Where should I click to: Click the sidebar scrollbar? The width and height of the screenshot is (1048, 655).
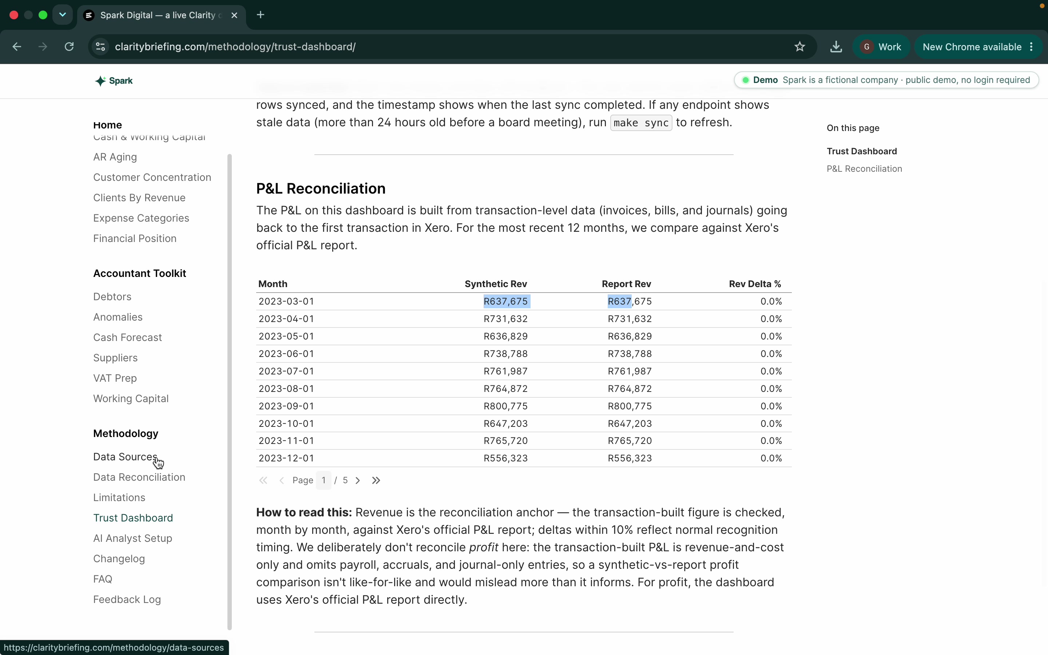230,392
